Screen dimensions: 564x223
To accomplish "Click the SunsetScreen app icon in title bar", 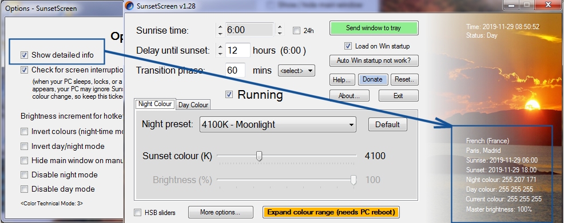I will 129,6.
